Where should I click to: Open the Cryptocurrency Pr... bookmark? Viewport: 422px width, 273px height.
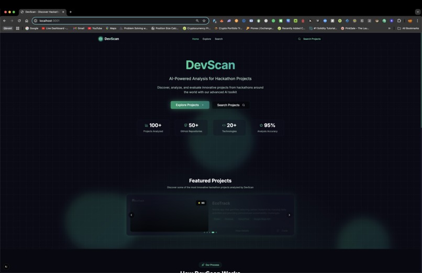(x=197, y=28)
